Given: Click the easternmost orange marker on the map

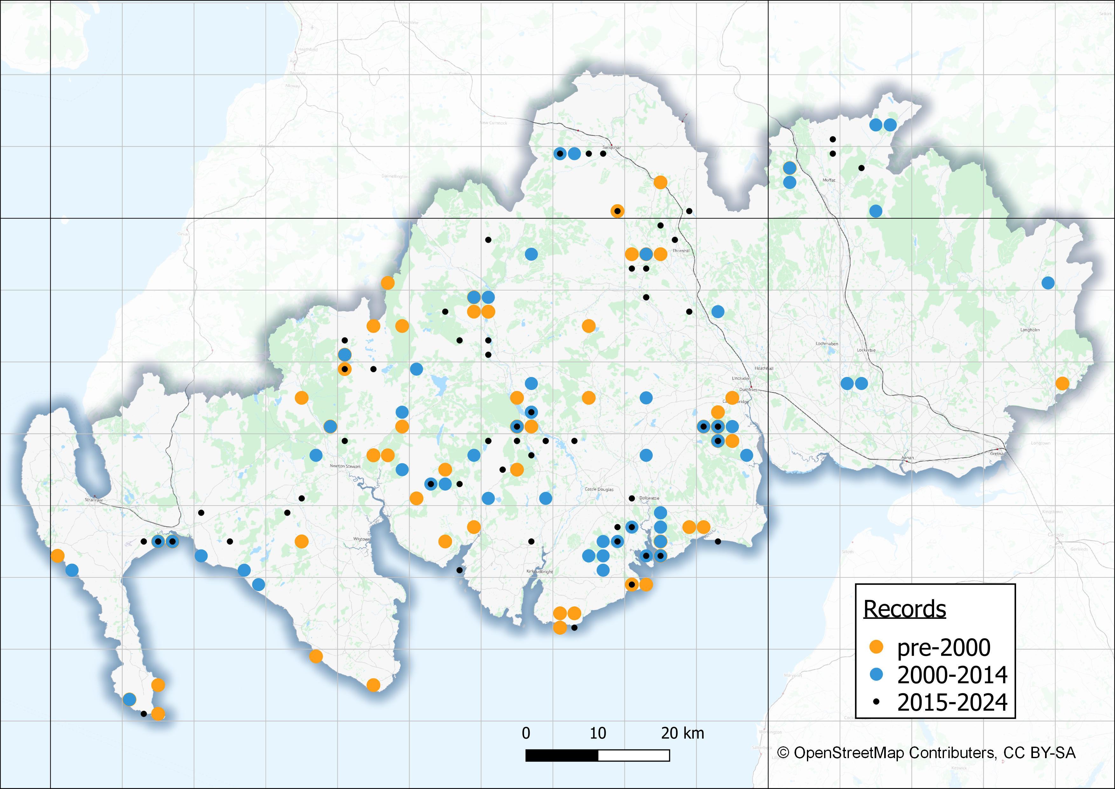Looking at the screenshot, I should pyautogui.click(x=1062, y=383).
